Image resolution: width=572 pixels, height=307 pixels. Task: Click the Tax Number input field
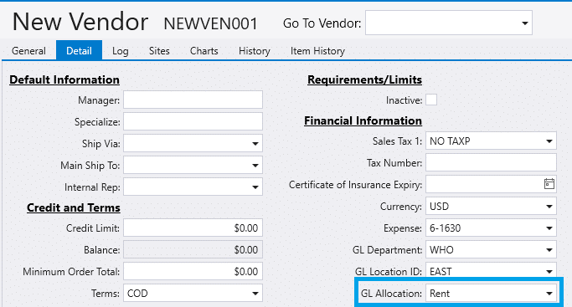pos(491,162)
